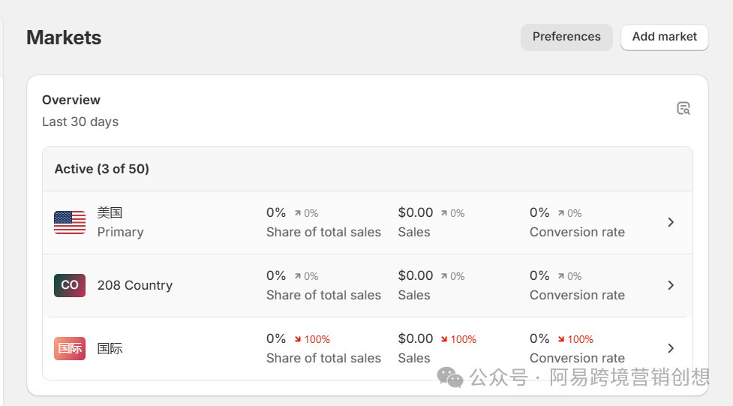Click the red down arrow beside 国际 Conversion rate
This screenshot has width=733, height=406.
[561, 339]
